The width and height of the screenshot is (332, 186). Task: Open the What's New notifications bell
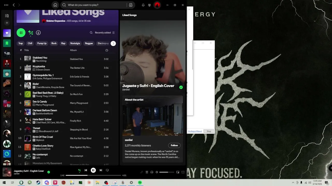pos(143,5)
